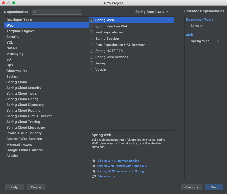Open Pivotal Cloud Foundry category
The image size is (227, 194).
[46, 133]
